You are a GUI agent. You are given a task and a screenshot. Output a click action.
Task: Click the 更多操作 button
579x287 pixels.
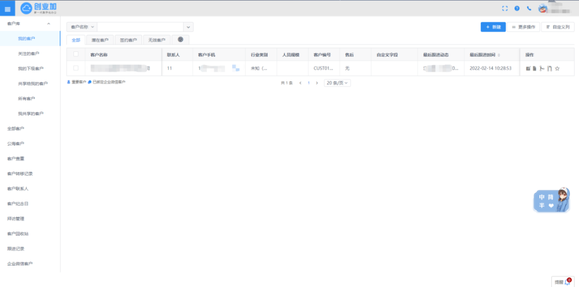[523, 27]
